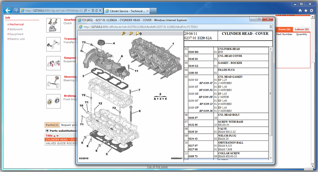Click the Top of the page link
Viewport: 318px width, 172px height.
[x=157, y=167]
